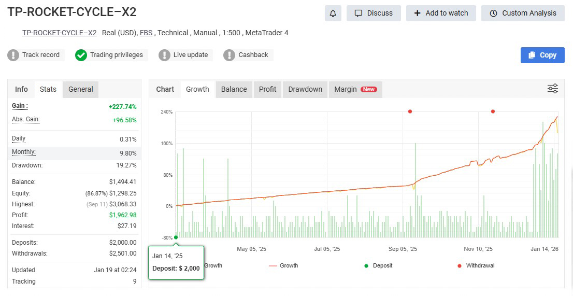Click the TP-ROCKET-CYCLE–X2 page title

pos(72,12)
